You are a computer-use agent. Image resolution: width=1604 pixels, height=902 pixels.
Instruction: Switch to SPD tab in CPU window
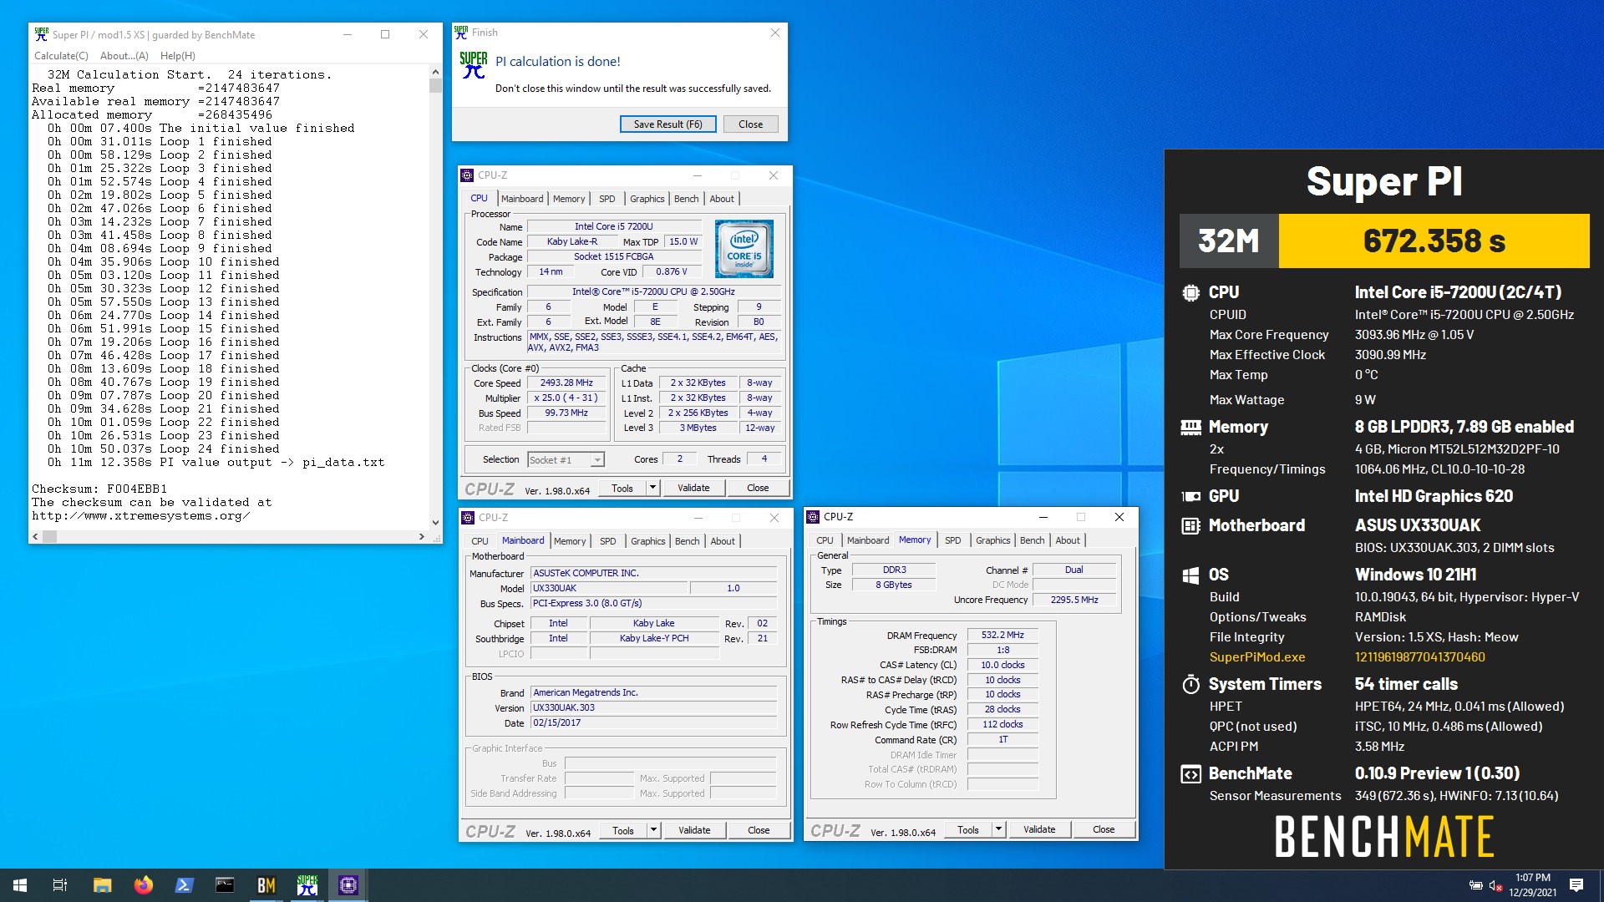click(607, 199)
